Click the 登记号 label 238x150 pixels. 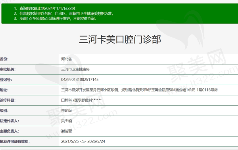point(6,80)
